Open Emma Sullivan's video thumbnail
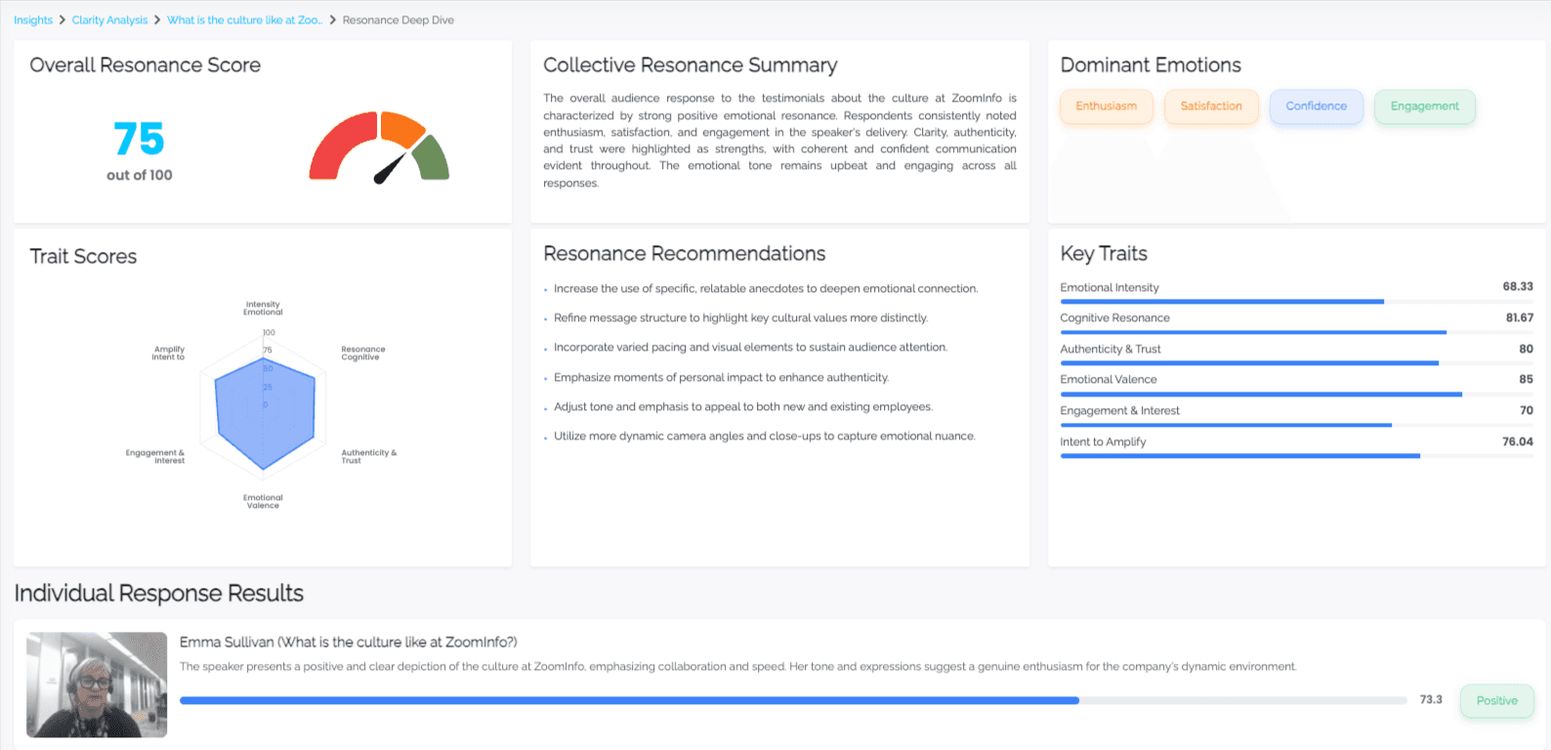Screen dimensions: 1551x750 pyautogui.click(x=97, y=685)
